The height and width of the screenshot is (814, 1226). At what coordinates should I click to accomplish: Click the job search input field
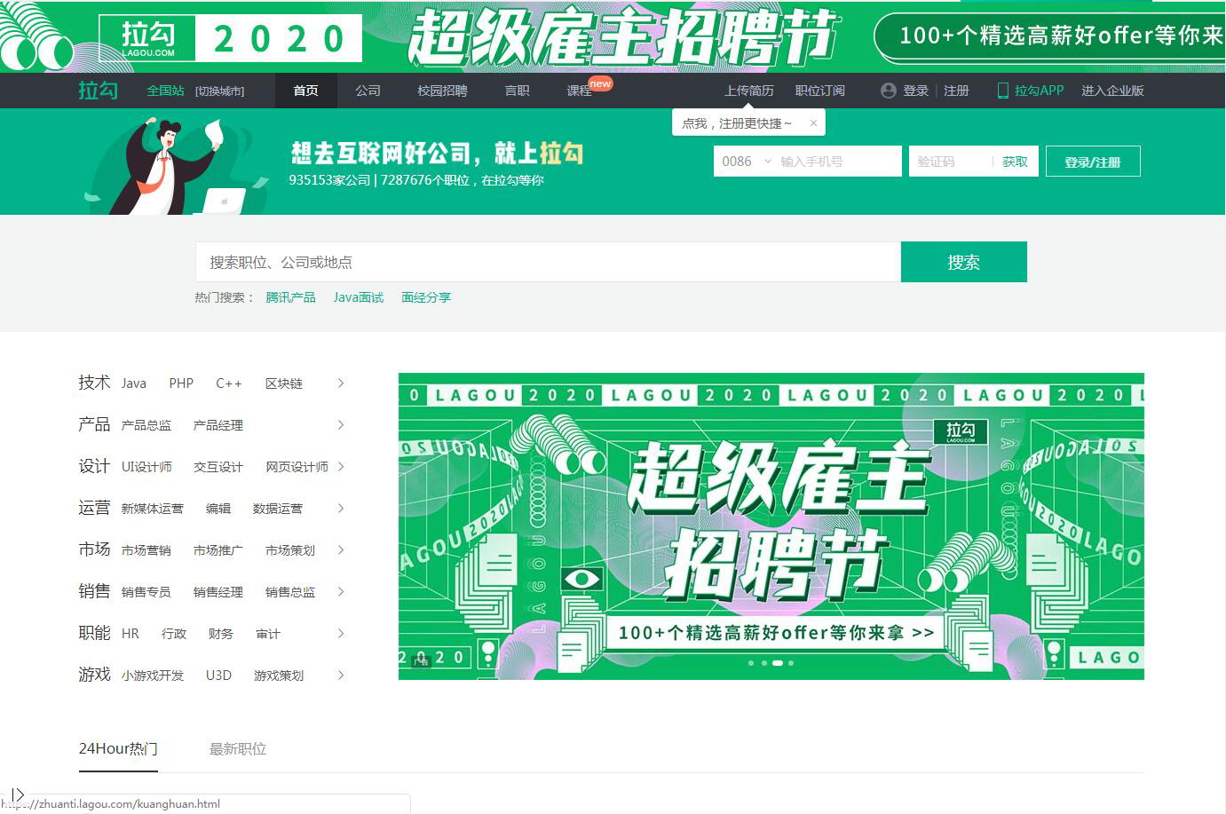548,262
